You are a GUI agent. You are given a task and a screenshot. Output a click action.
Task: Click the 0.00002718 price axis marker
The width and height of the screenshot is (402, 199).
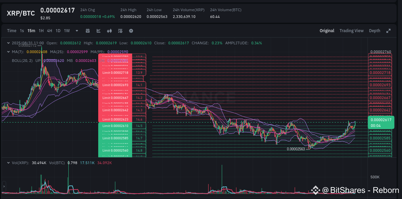pyautogui.click(x=380, y=73)
